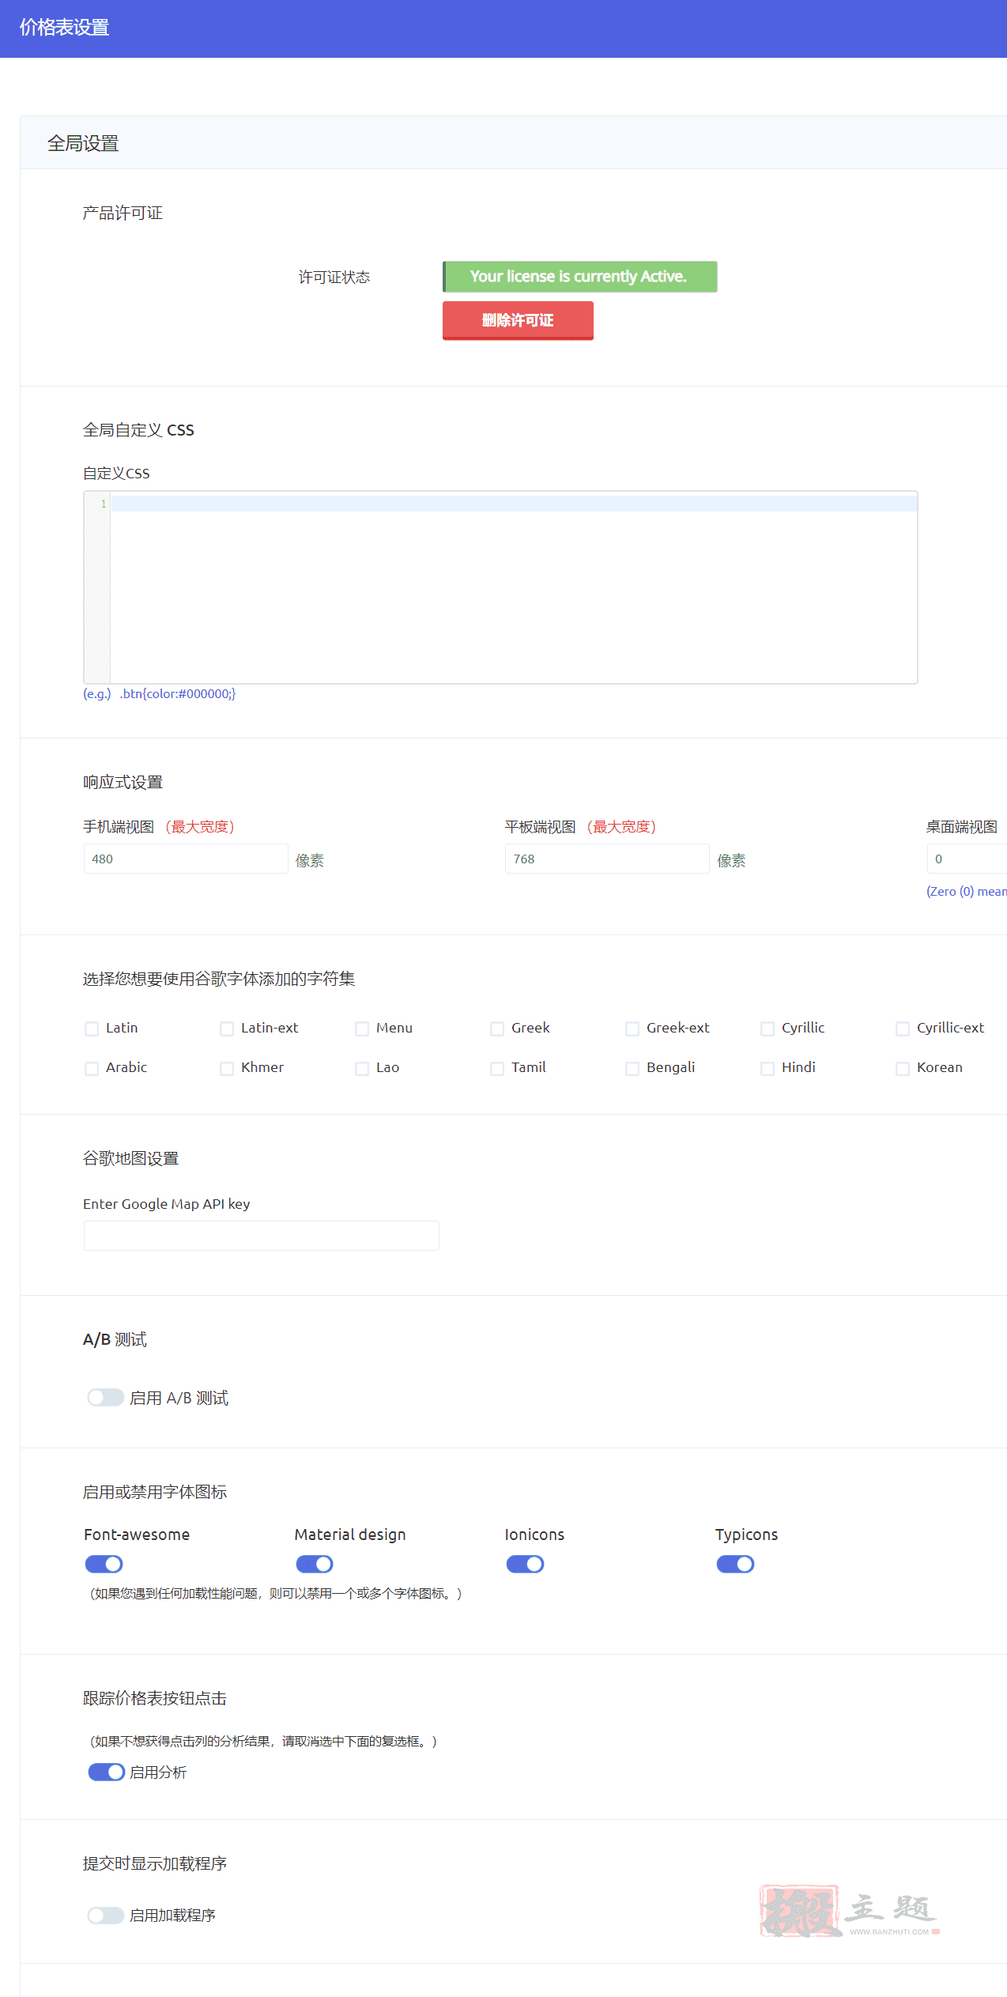
Task: Check the Tamil checkbox
Action: 497,1069
